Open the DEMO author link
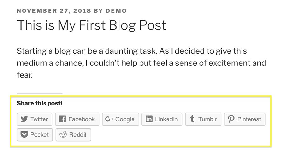This screenshot has width=286, height=156. pyautogui.click(x=116, y=11)
